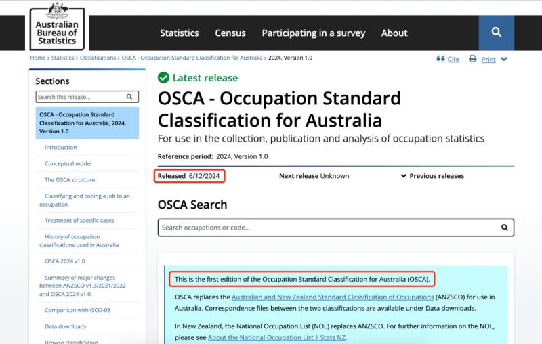This screenshot has width=542, height=344.
Task: Click the Cite quotation mark icon
Action: click(440, 58)
